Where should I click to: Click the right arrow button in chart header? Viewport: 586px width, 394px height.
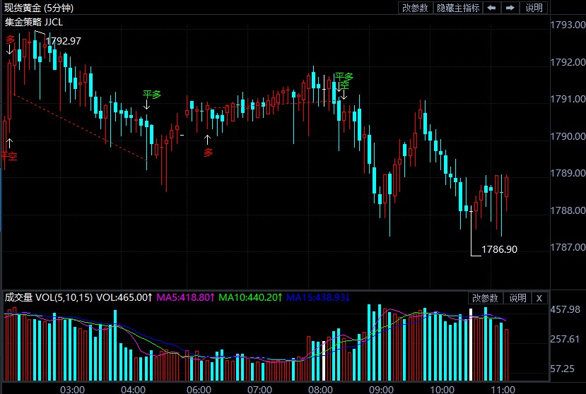[510, 8]
